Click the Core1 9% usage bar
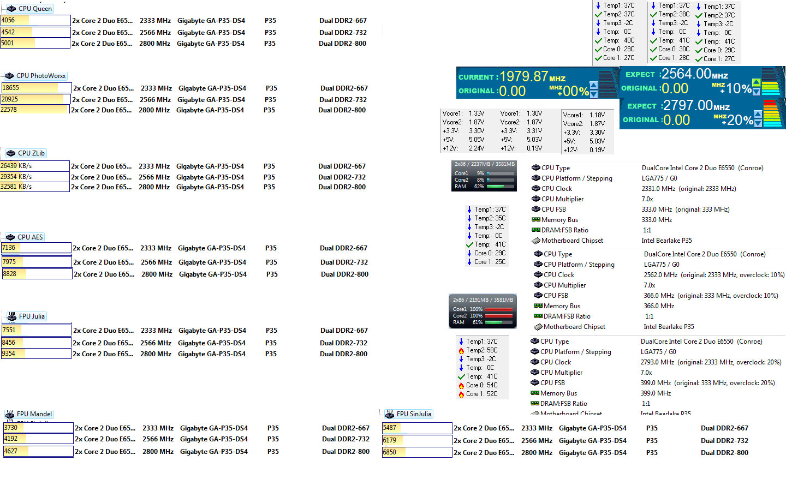This screenshot has height=491, width=786. (500, 173)
